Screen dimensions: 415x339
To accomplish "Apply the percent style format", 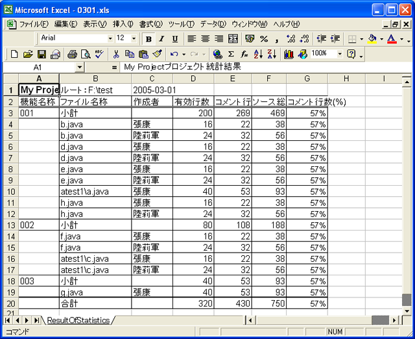I will click(264, 39).
